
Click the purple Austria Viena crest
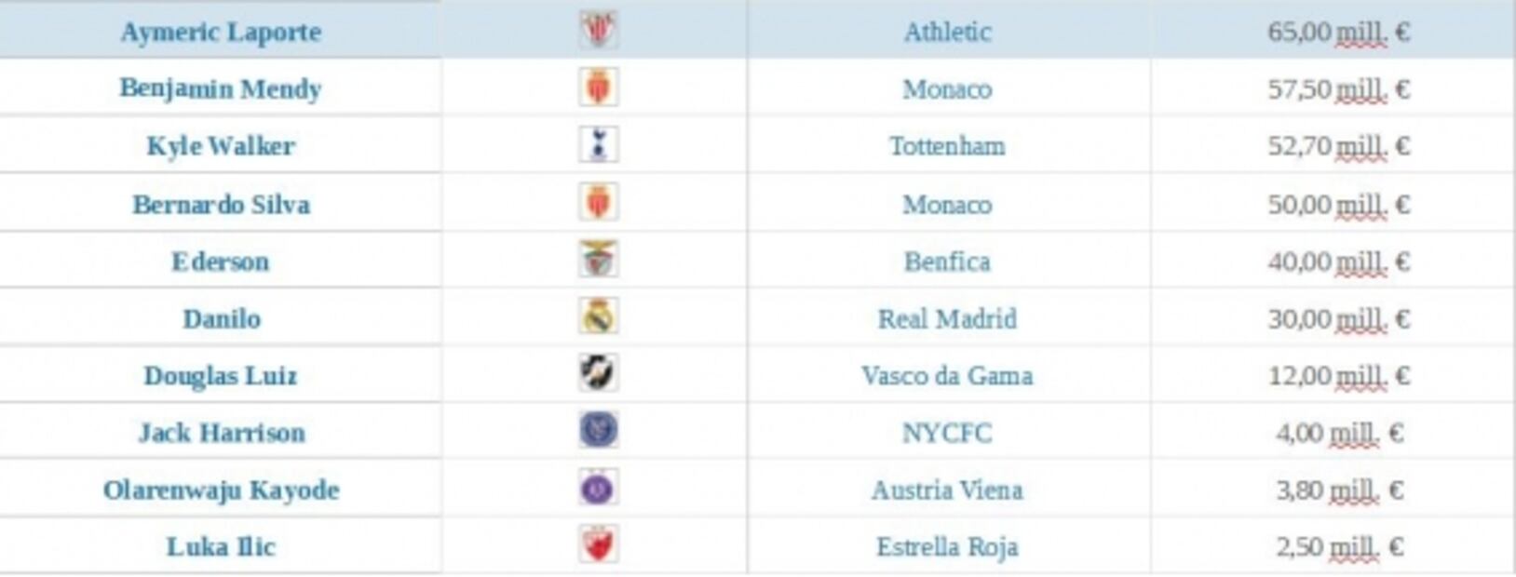(x=598, y=489)
